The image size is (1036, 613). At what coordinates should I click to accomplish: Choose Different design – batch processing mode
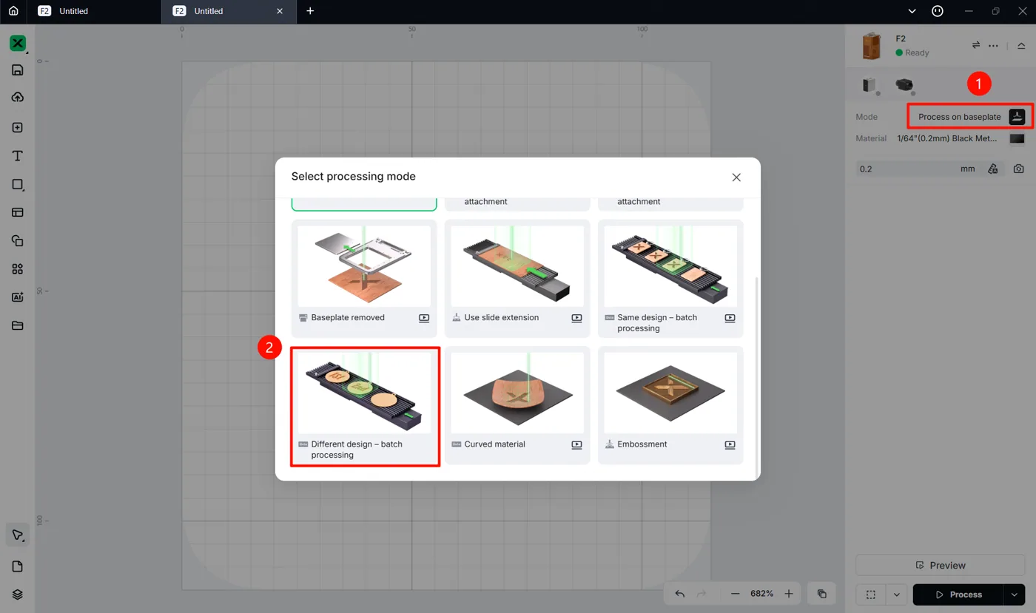tap(364, 405)
